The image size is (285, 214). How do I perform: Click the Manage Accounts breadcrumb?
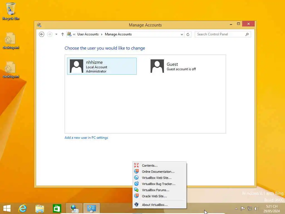tap(118, 34)
